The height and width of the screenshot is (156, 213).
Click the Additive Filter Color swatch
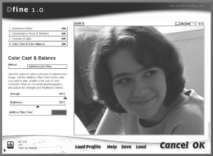pos(59,113)
